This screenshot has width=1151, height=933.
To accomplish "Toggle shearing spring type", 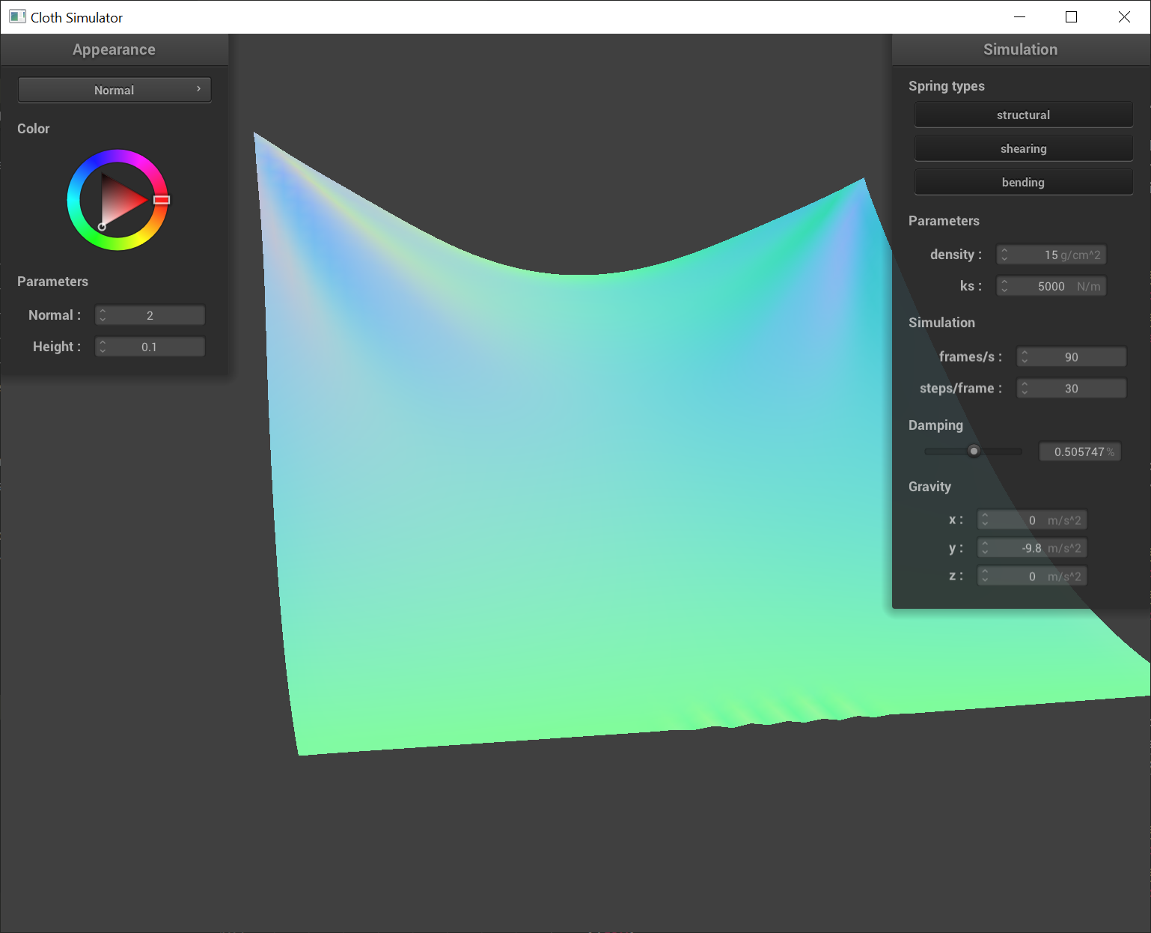I will (1023, 148).
